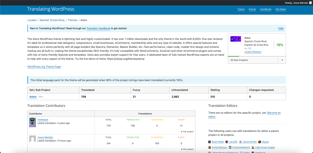Click the avatar icon beside Ericka Barboza
The height and width of the screenshot is (153, 313).
[209, 147]
